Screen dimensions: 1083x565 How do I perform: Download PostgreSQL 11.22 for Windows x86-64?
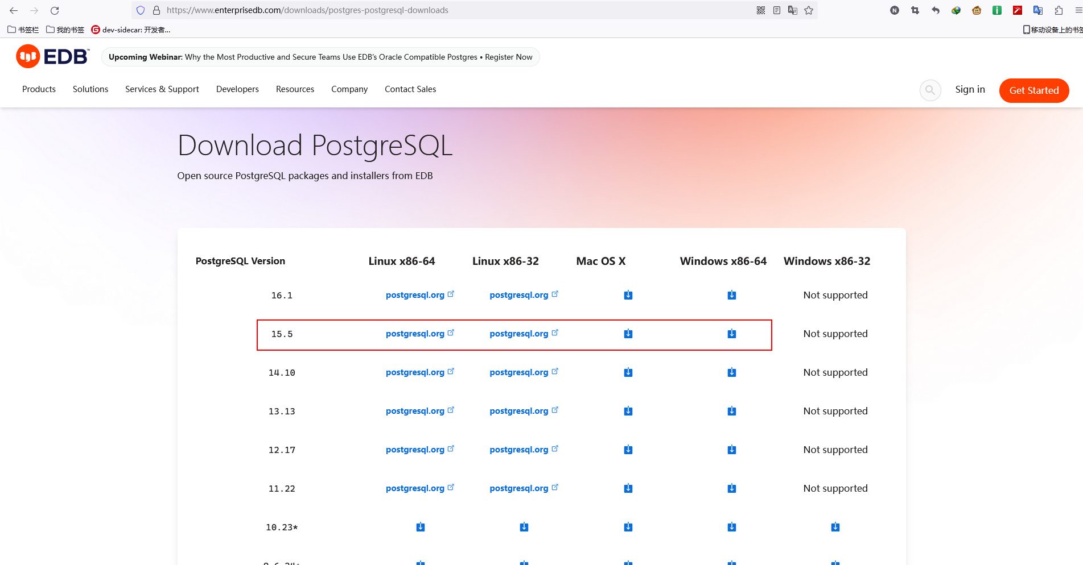(x=732, y=488)
